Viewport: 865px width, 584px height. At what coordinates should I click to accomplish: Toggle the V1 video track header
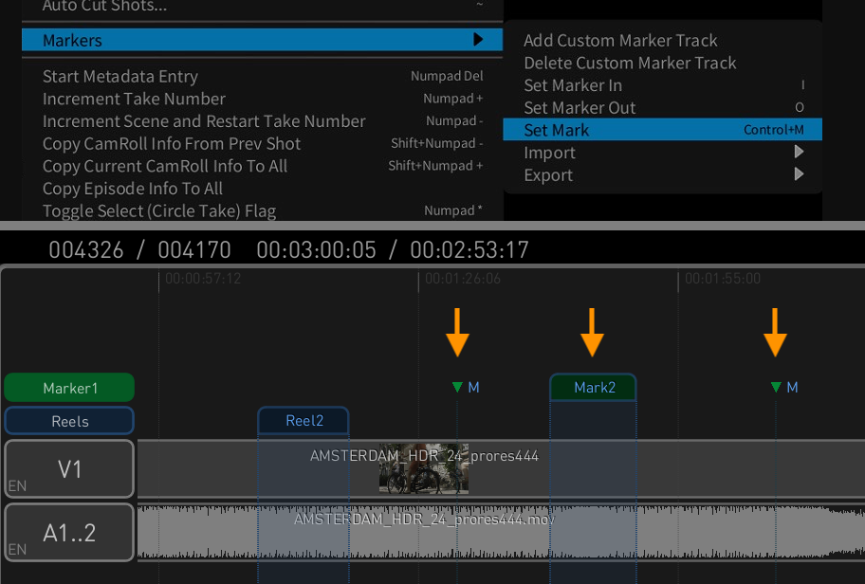[69, 468]
